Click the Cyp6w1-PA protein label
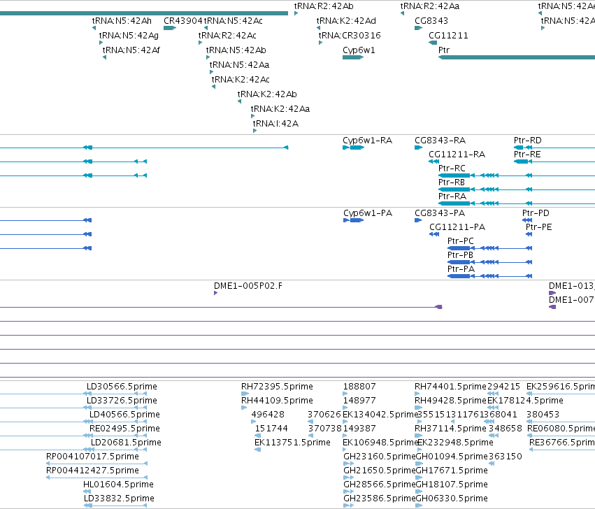Screen dimensions: 595x509 click(x=368, y=213)
